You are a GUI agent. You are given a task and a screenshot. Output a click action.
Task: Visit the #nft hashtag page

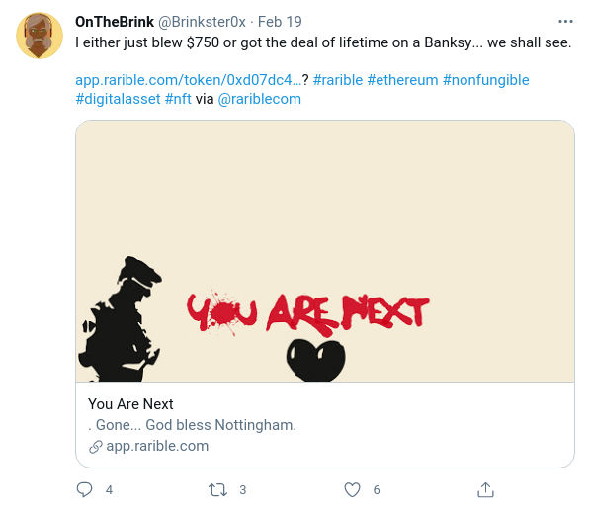click(x=178, y=99)
